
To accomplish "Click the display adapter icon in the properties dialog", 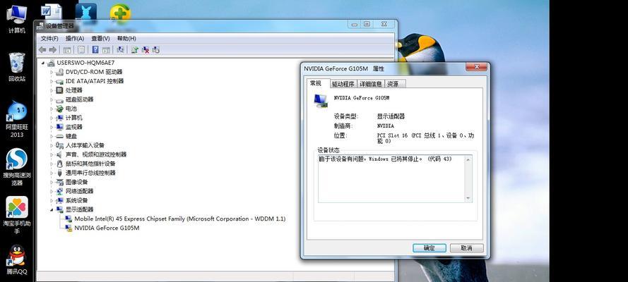I will pos(321,100).
